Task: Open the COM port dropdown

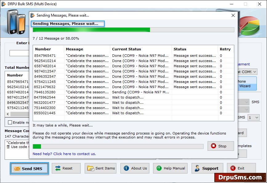Action: coord(255,72)
